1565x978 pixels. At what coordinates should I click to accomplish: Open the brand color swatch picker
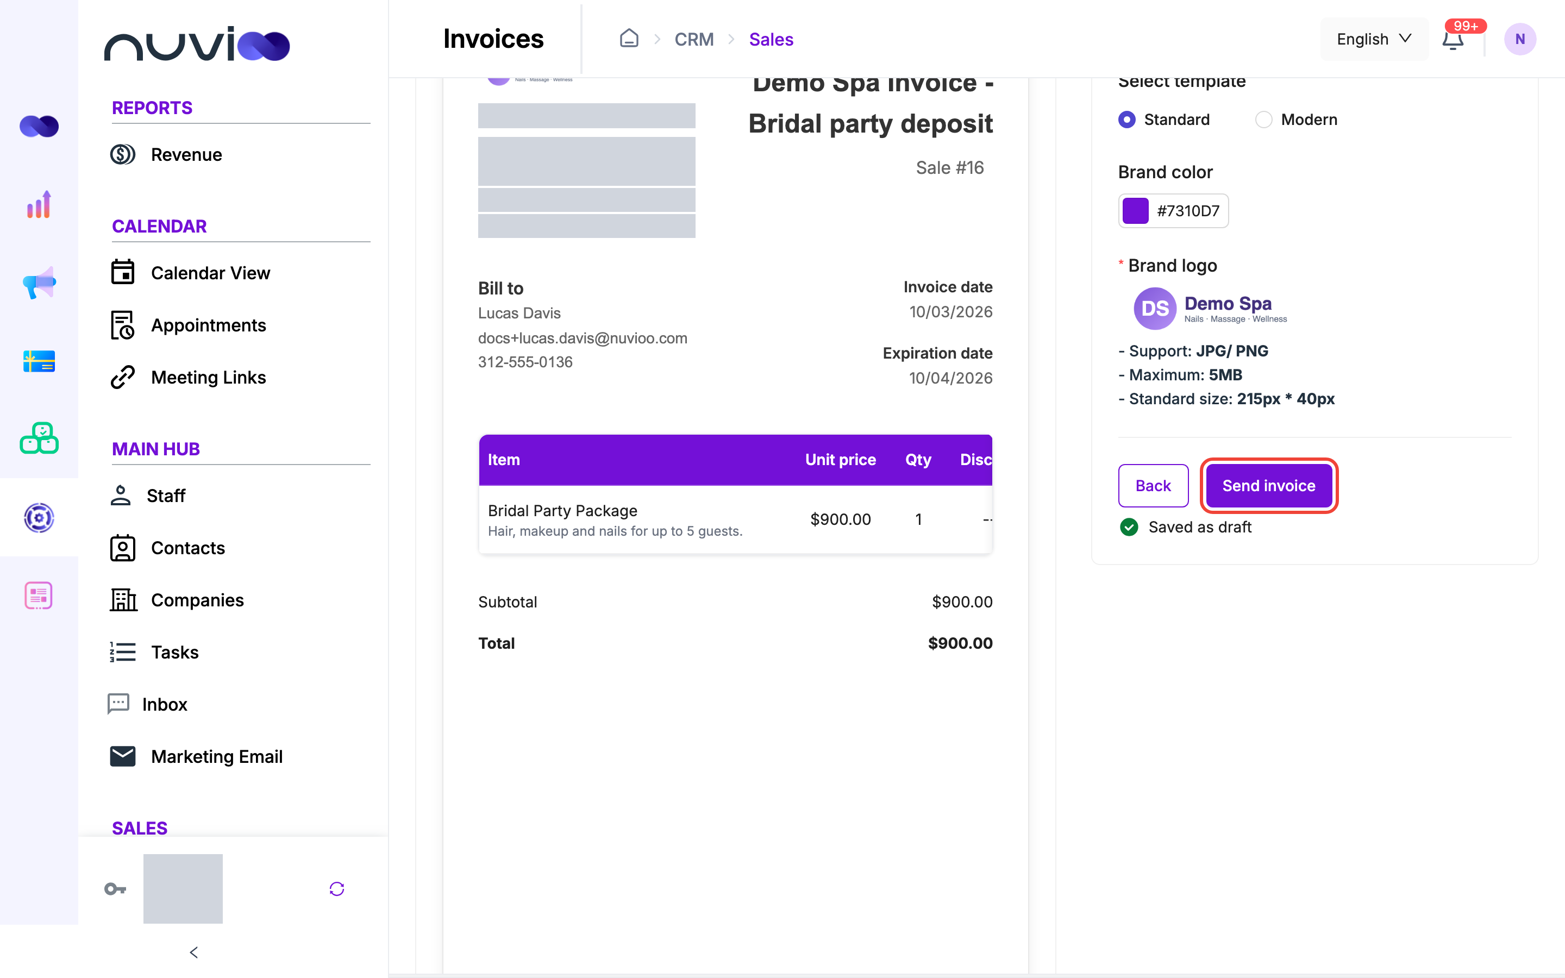pyautogui.click(x=1135, y=211)
